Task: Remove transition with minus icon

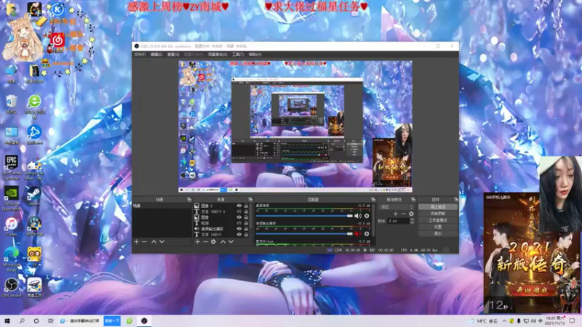Action: (x=404, y=214)
